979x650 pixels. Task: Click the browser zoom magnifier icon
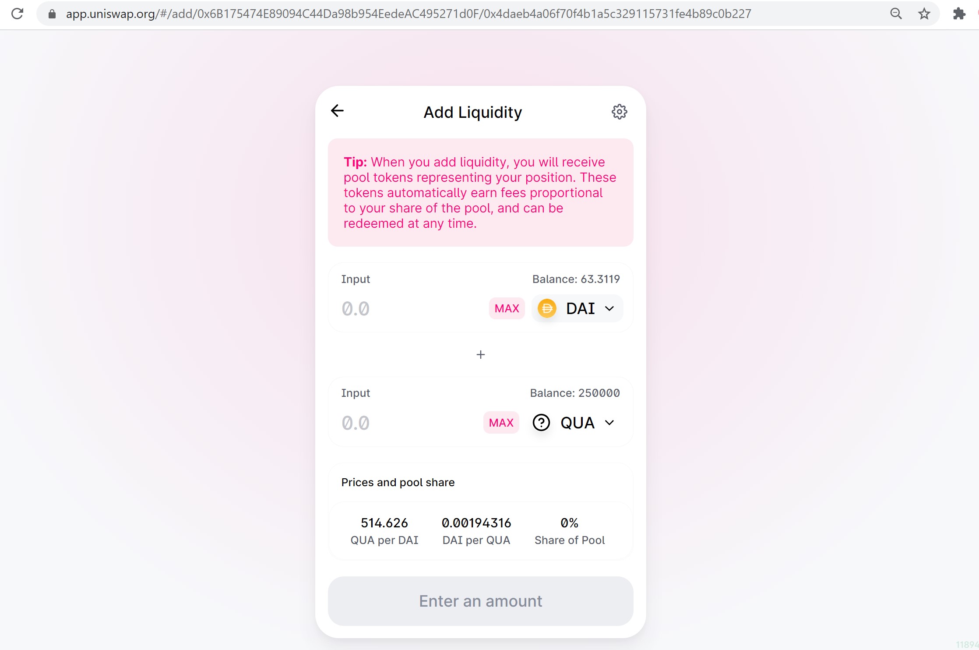tap(896, 14)
